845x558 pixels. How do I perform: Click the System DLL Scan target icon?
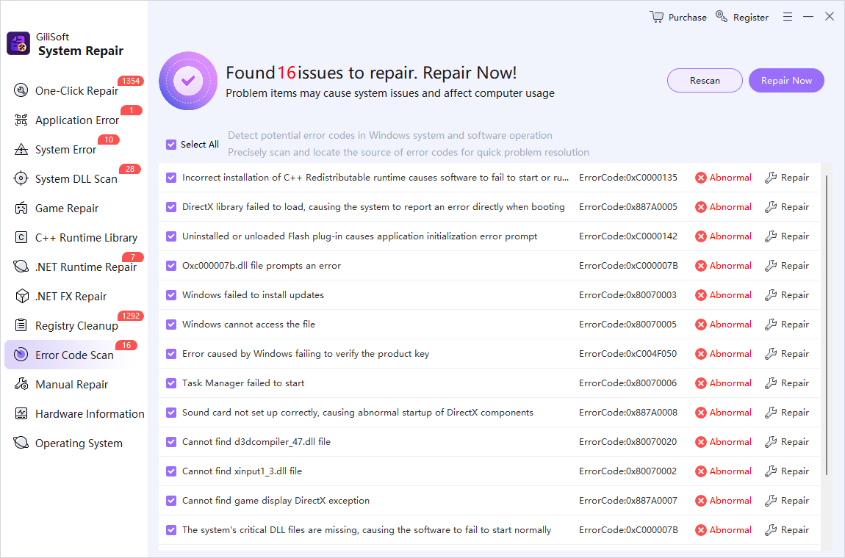click(21, 178)
